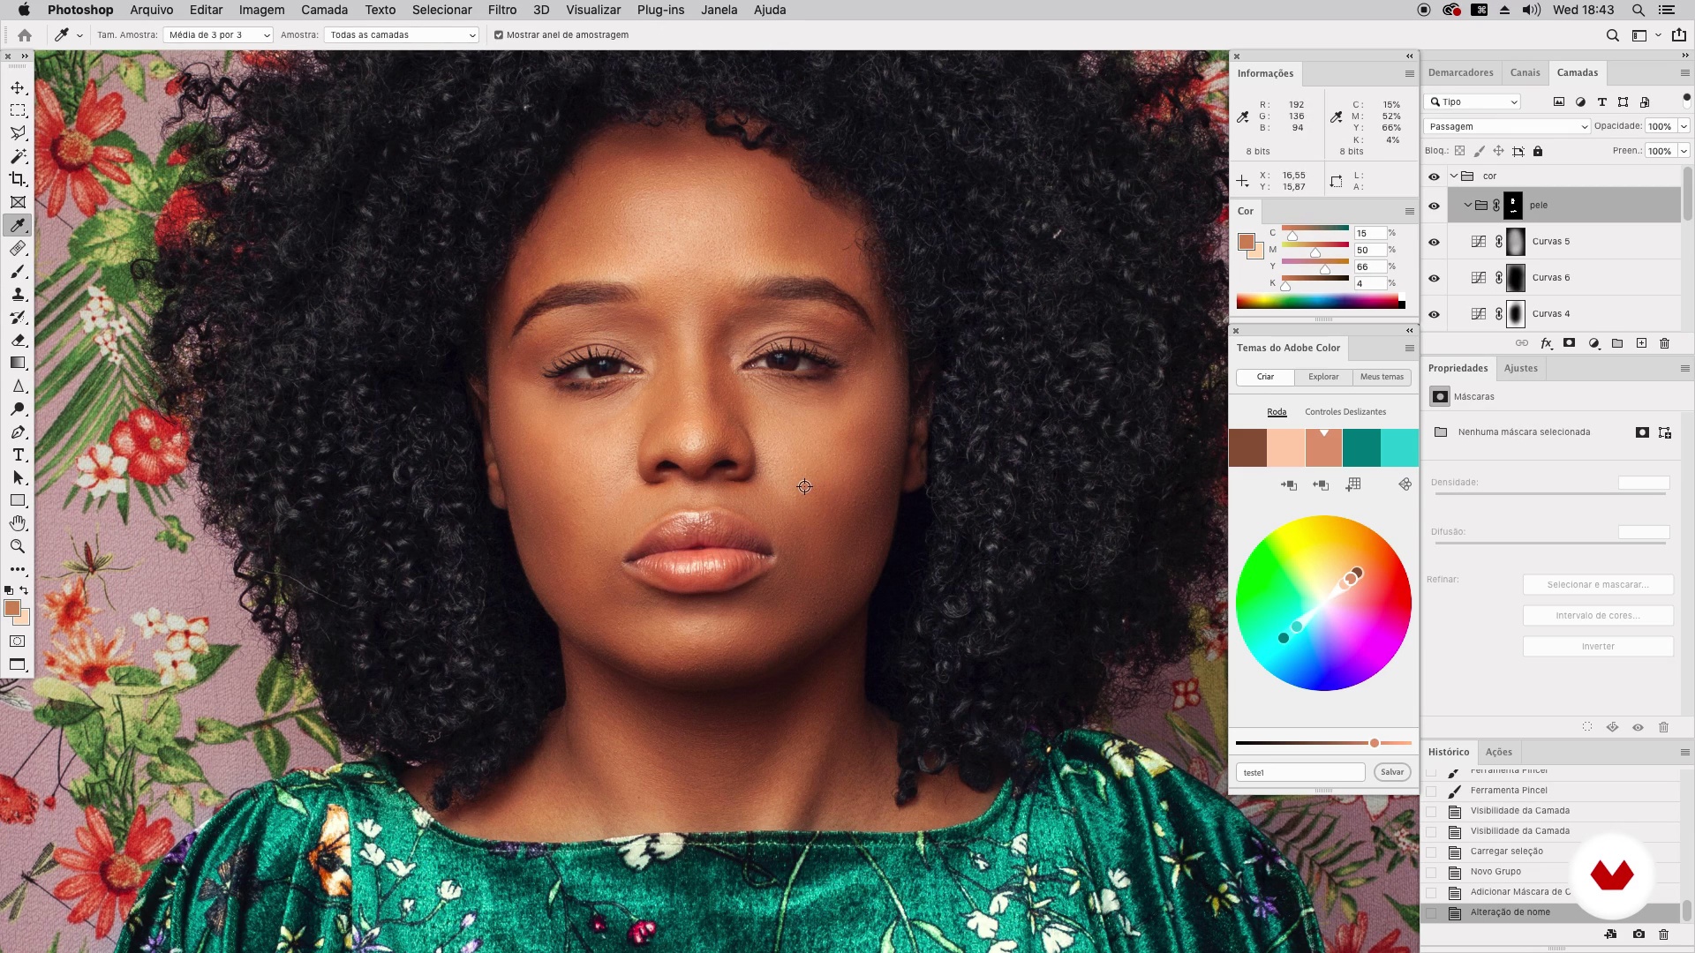Select the Rectangular Marquee tool

(18, 110)
